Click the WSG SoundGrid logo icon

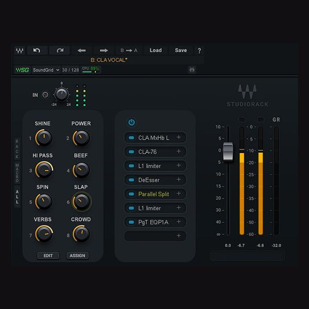(22, 70)
